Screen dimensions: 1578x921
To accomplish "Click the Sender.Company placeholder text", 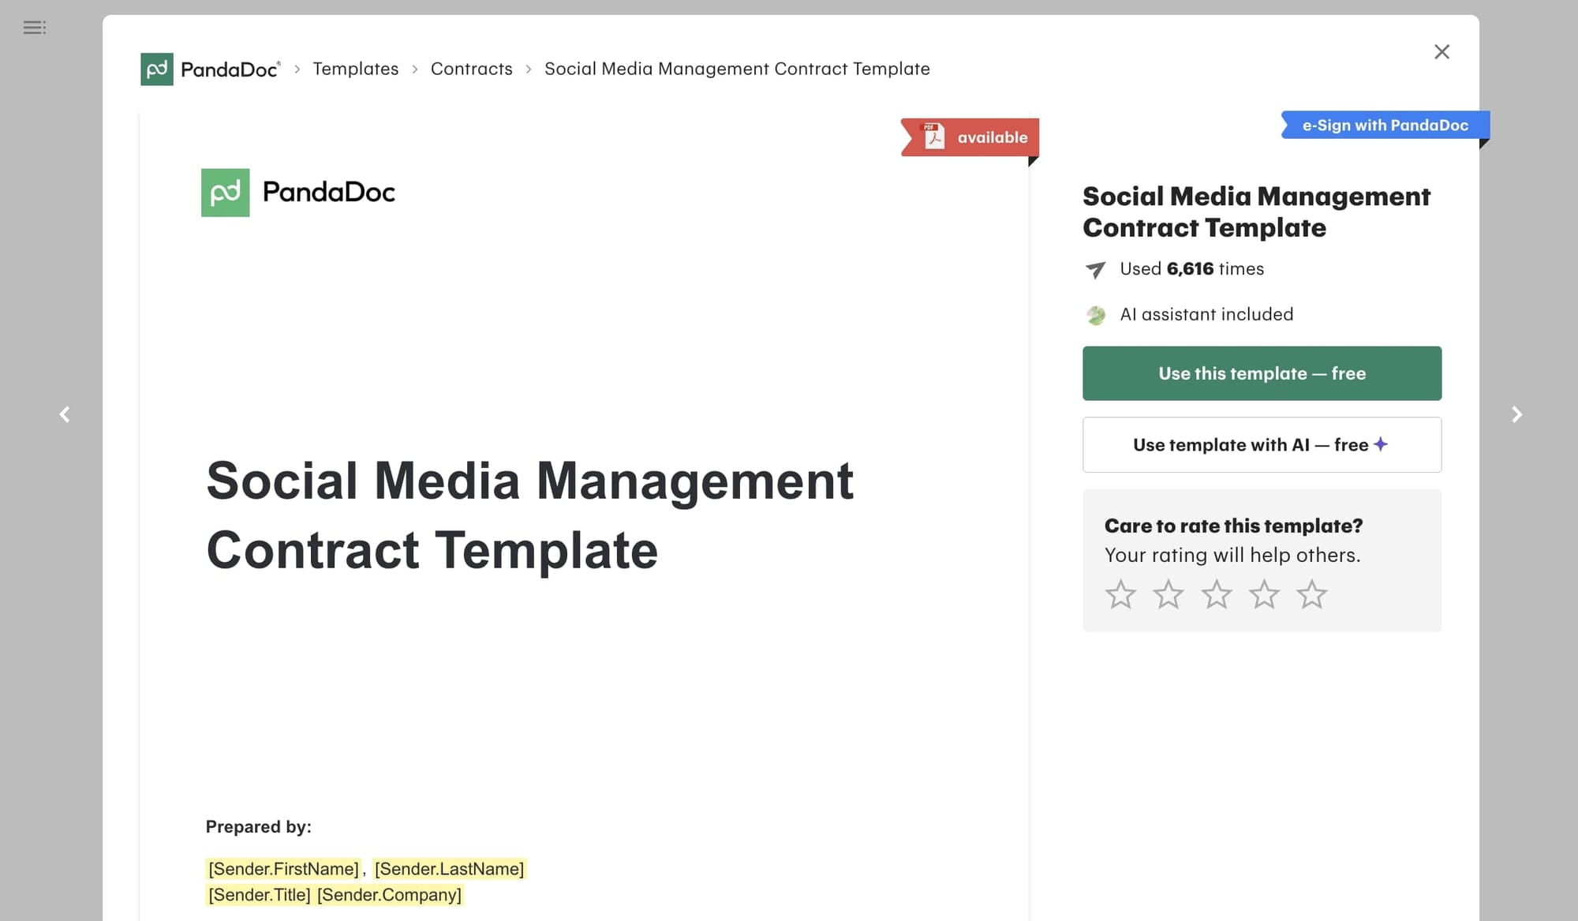I will [x=388, y=894].
